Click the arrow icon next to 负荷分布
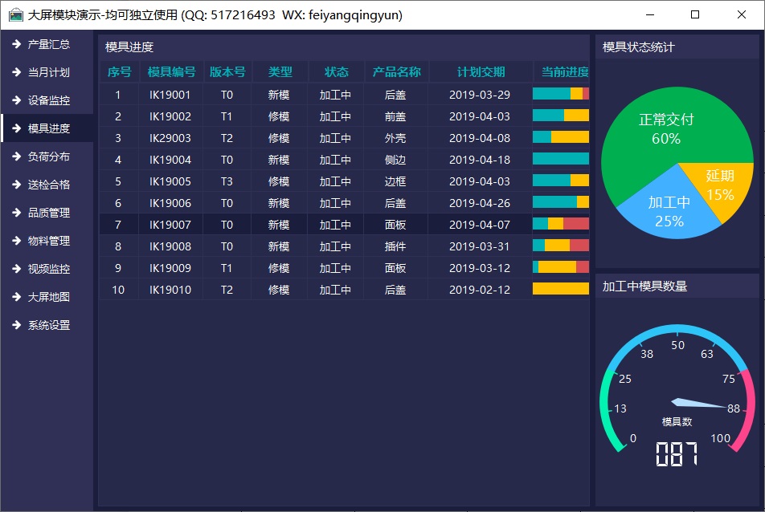This screenshot has height=512, width=765. (16, 156)
